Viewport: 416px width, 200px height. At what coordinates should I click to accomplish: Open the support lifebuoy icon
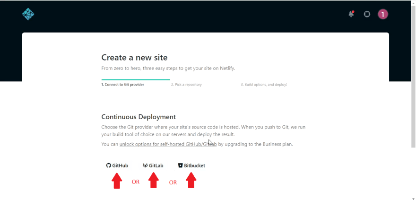click(367, 14)
